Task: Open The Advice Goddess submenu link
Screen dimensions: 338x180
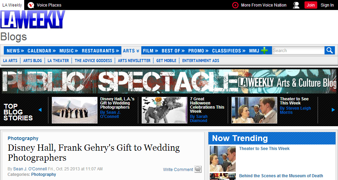Action: coord(93,61)
